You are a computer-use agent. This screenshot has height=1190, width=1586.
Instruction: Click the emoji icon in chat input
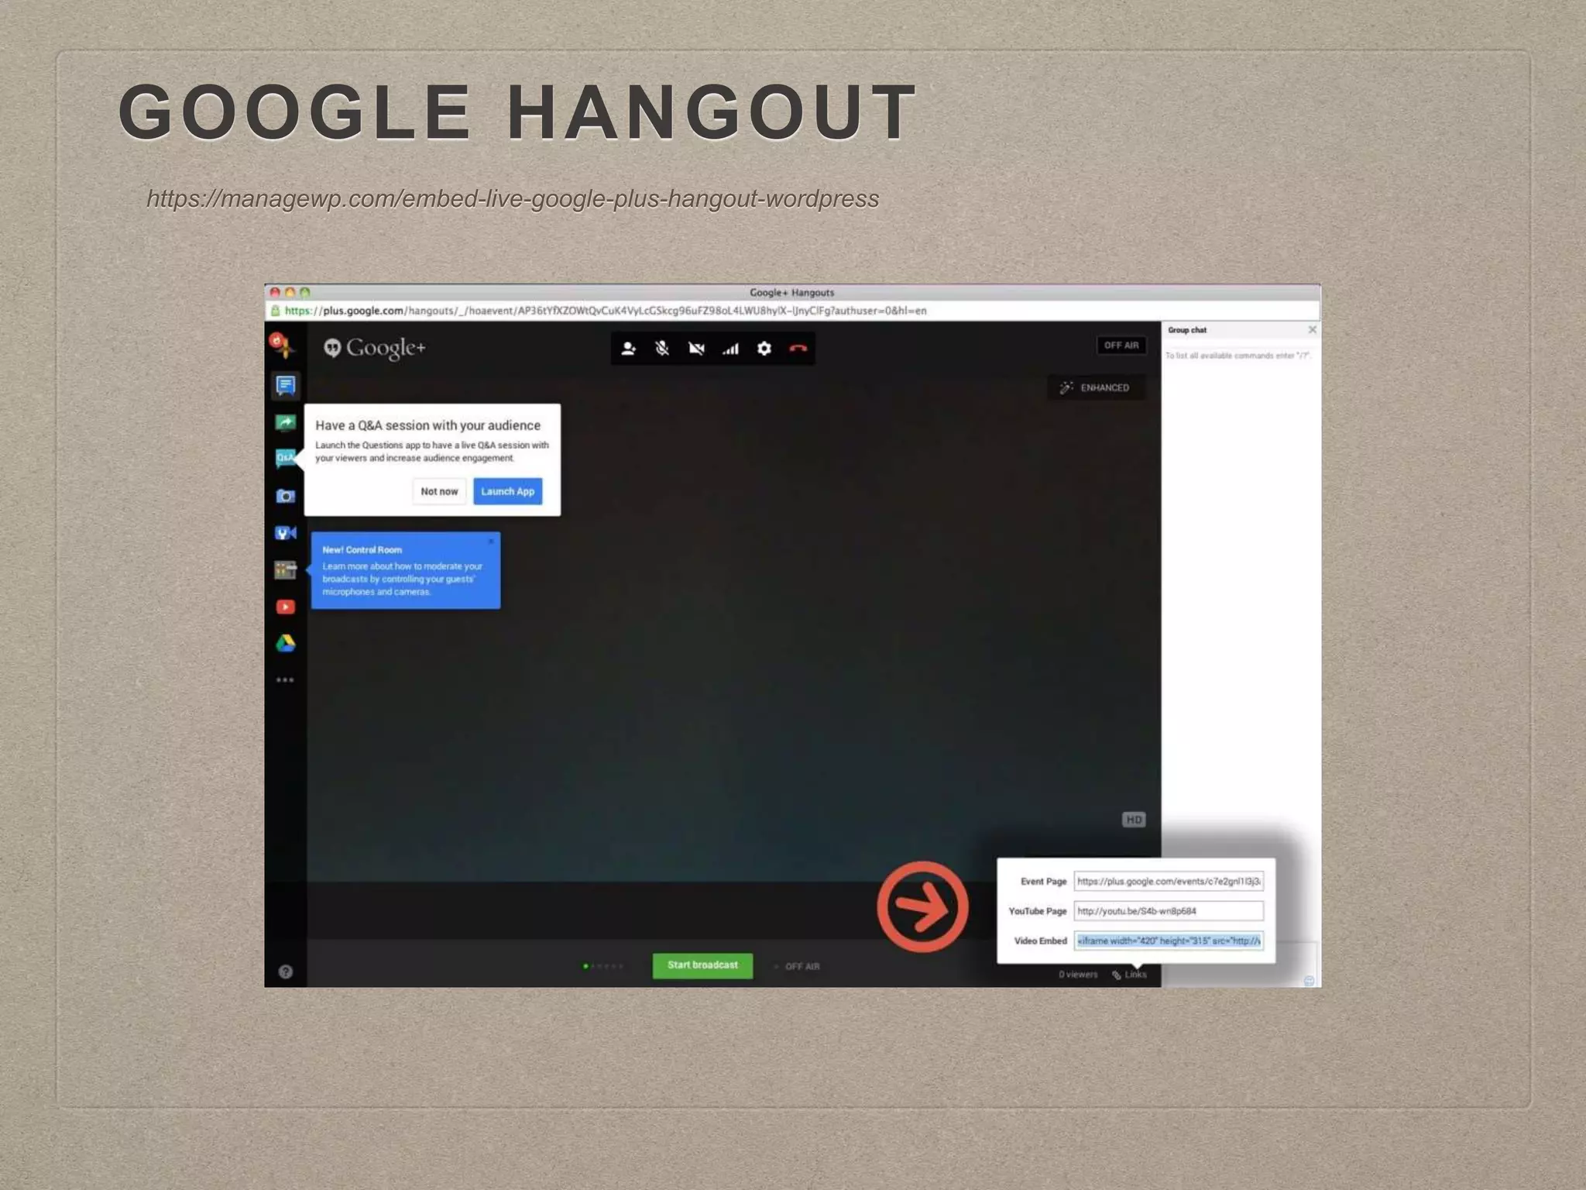[1309, 981]
